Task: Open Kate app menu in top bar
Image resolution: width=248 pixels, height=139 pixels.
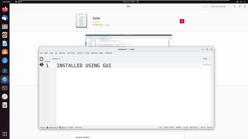Action: tap(19, 2)
